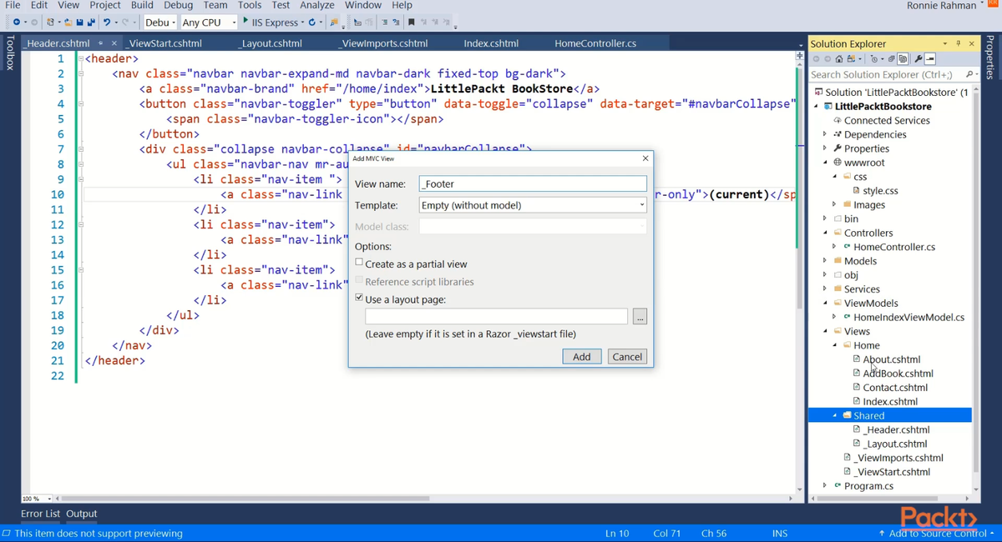
Task: Open the Error List tab
Action: coord(42,514)
